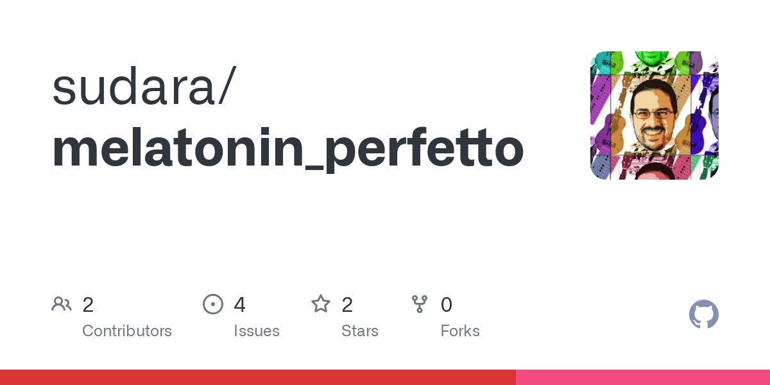Click the "melatonin_perfetto" repository title

click(287, 150)
